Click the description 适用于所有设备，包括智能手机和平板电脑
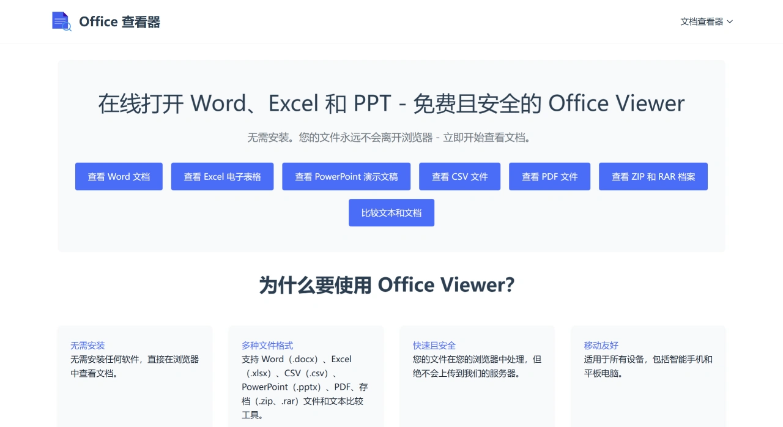Image resolution: width=783 pixels, height=427 pixels. click(x=648, y=366)
